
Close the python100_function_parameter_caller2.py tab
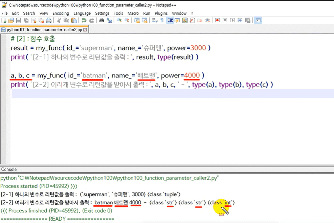(x=85, y=29)
